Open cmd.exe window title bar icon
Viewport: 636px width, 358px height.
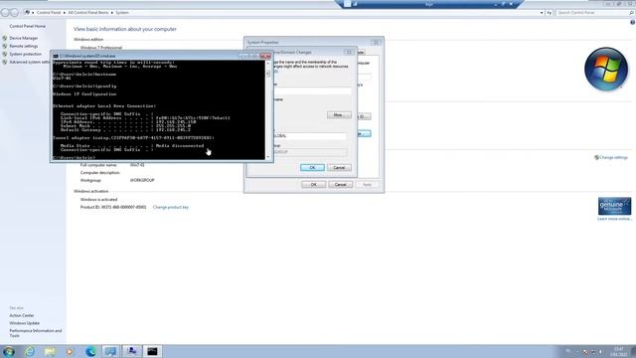click(56, 56)
